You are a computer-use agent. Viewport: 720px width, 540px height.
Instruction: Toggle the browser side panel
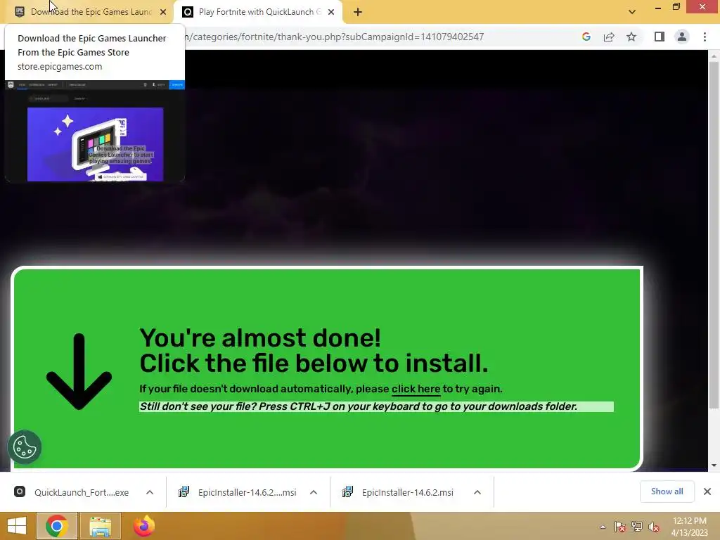[660, 37]
